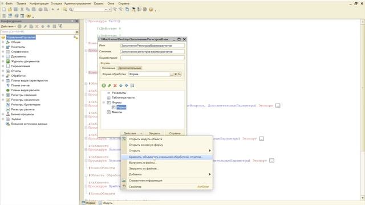Click the Save diskette toolbar icon
Screen dimensions: 365x205
pos(15,10)
